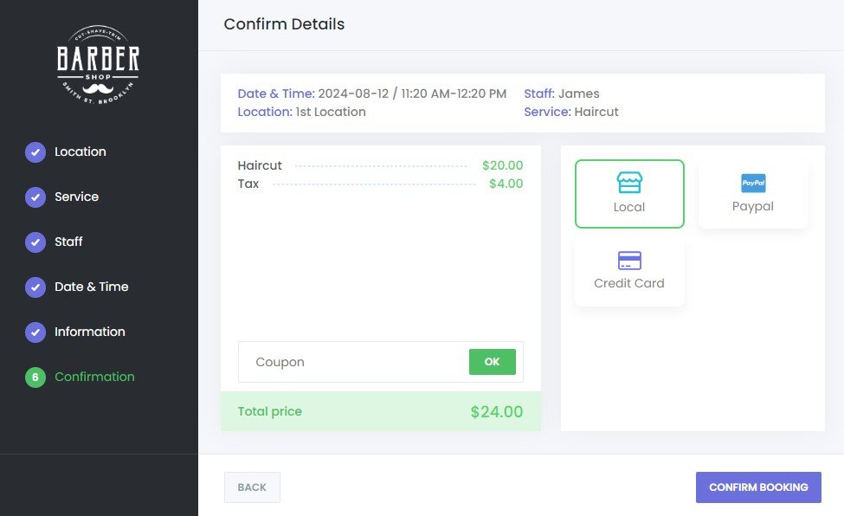The height and width of the screenshot is (516, 844).
Task: Open the Confirmation step label
Action: [94, 377]
